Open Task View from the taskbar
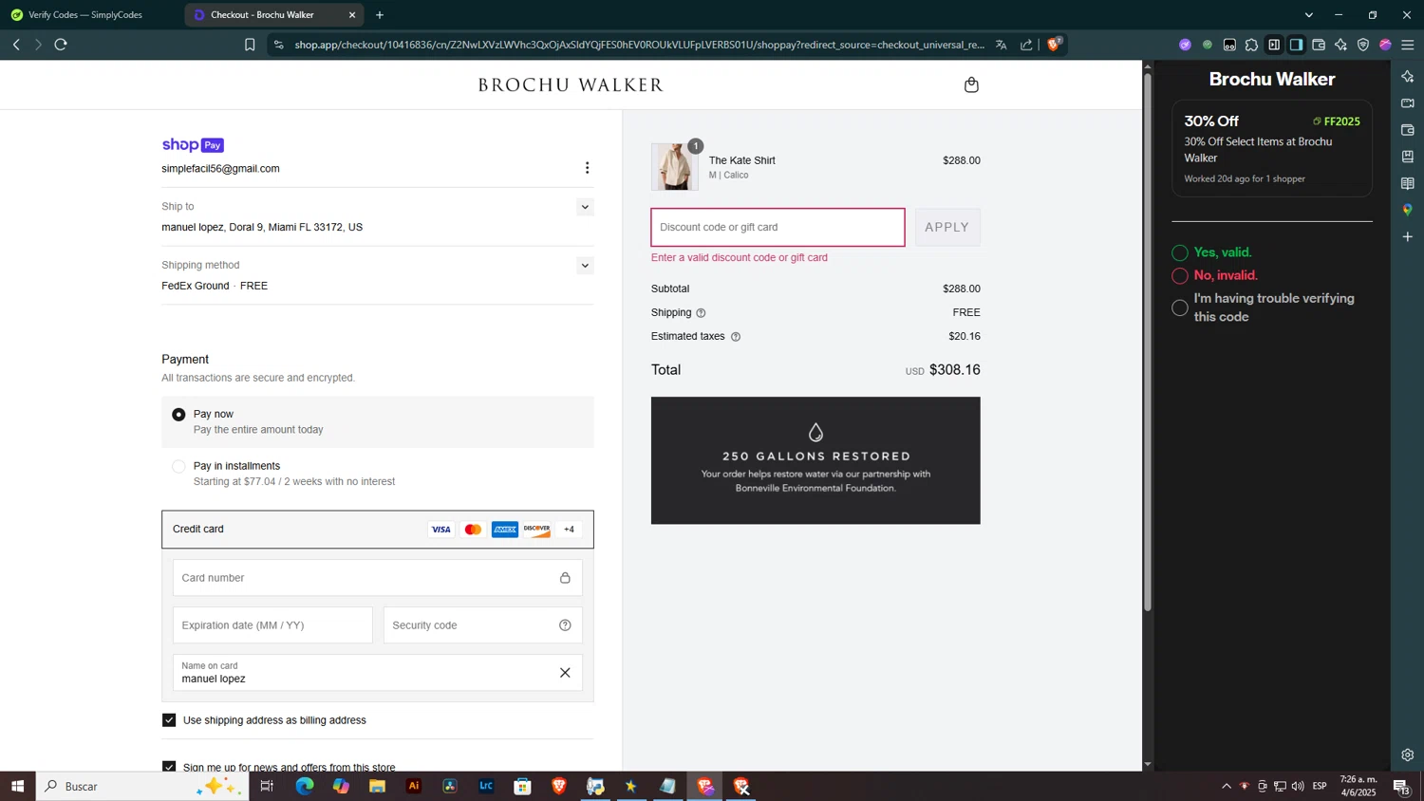Screen dimensions: 1424x801 267,786
